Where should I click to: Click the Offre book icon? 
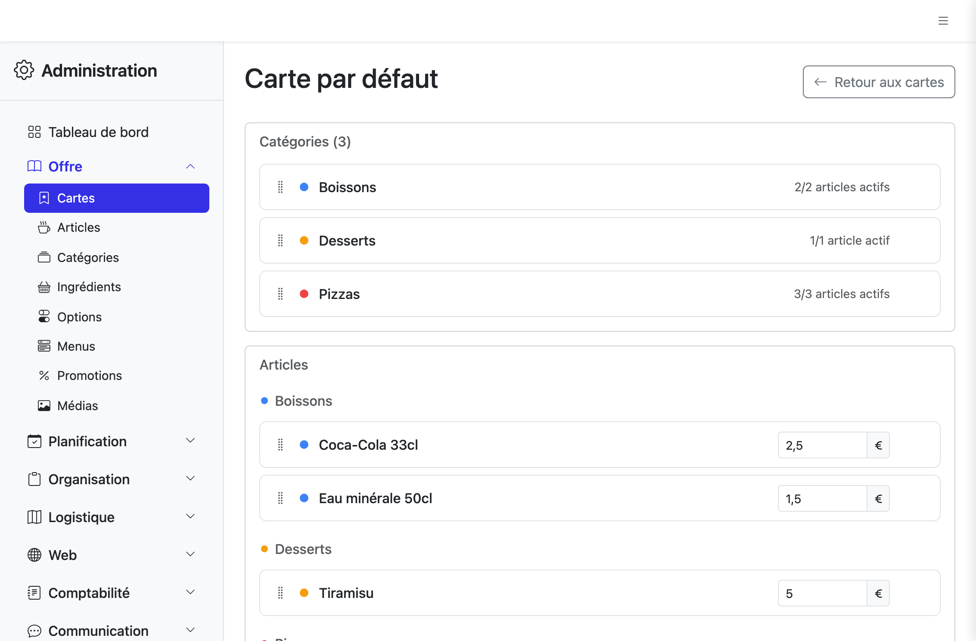click(x=34, y=166)
